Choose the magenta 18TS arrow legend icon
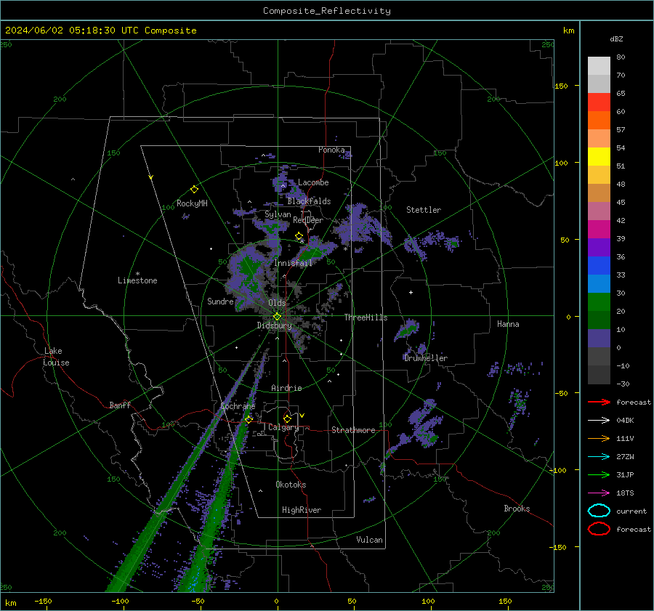Screen dimensions: 654x611 [599, 493]
